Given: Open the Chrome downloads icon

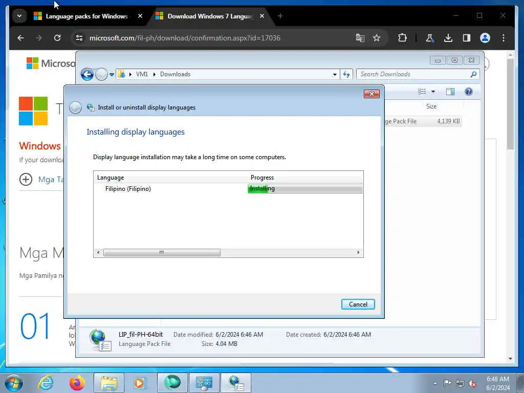Looking at the screenshot, I should [448, 38].
